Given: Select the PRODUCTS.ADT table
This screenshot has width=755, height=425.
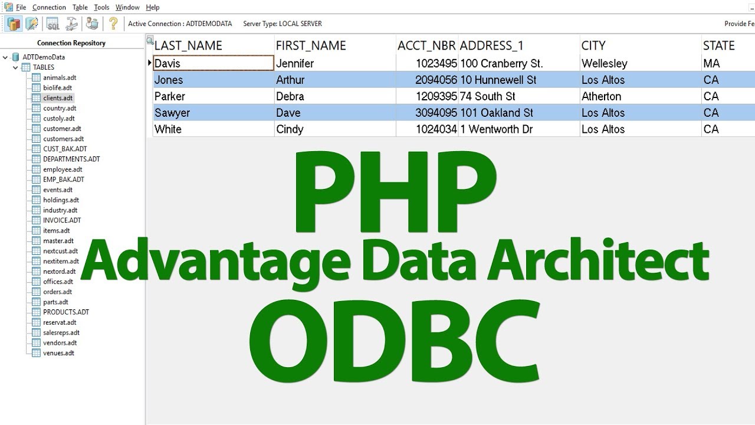Looking at the screenshot, I should (65, 312).
